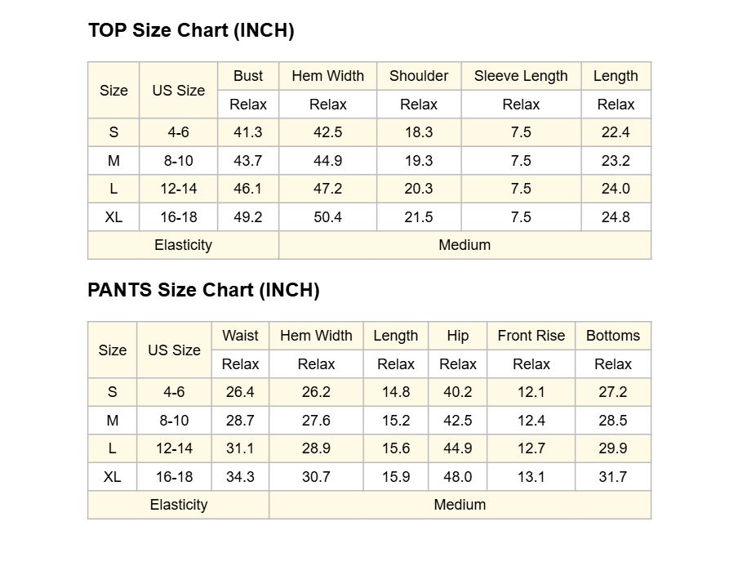Viewport: 738px width, 584px height.
Task: Select the Bust column header in top chart
Action: (248, 76)
